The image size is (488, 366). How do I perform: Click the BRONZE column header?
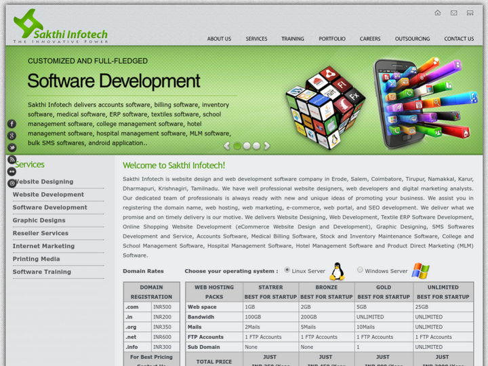327,292
